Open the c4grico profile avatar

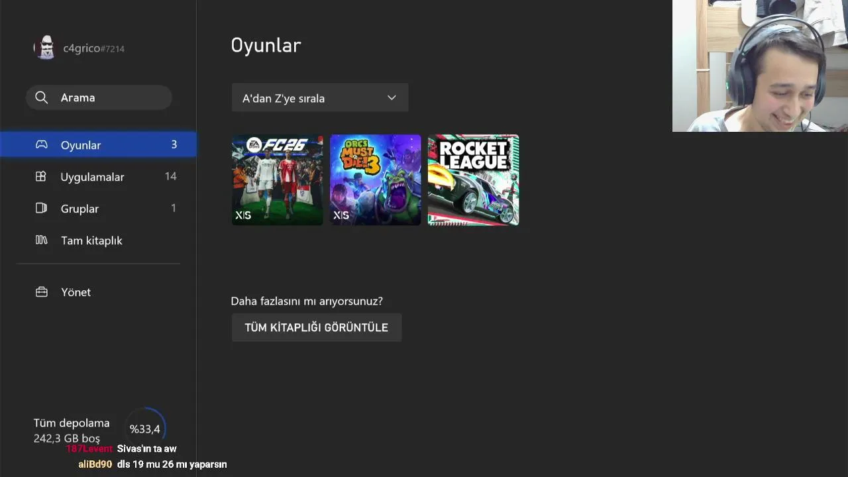point(45,48)
